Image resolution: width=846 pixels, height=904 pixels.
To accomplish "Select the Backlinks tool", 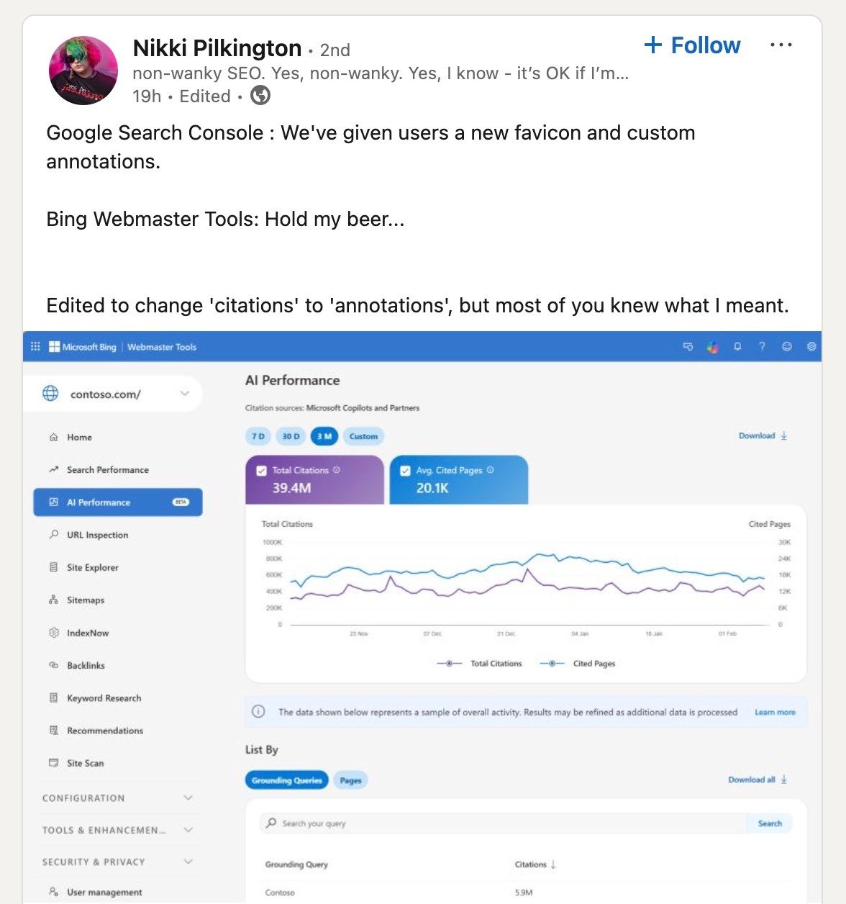I will click(x=85, y=665).
